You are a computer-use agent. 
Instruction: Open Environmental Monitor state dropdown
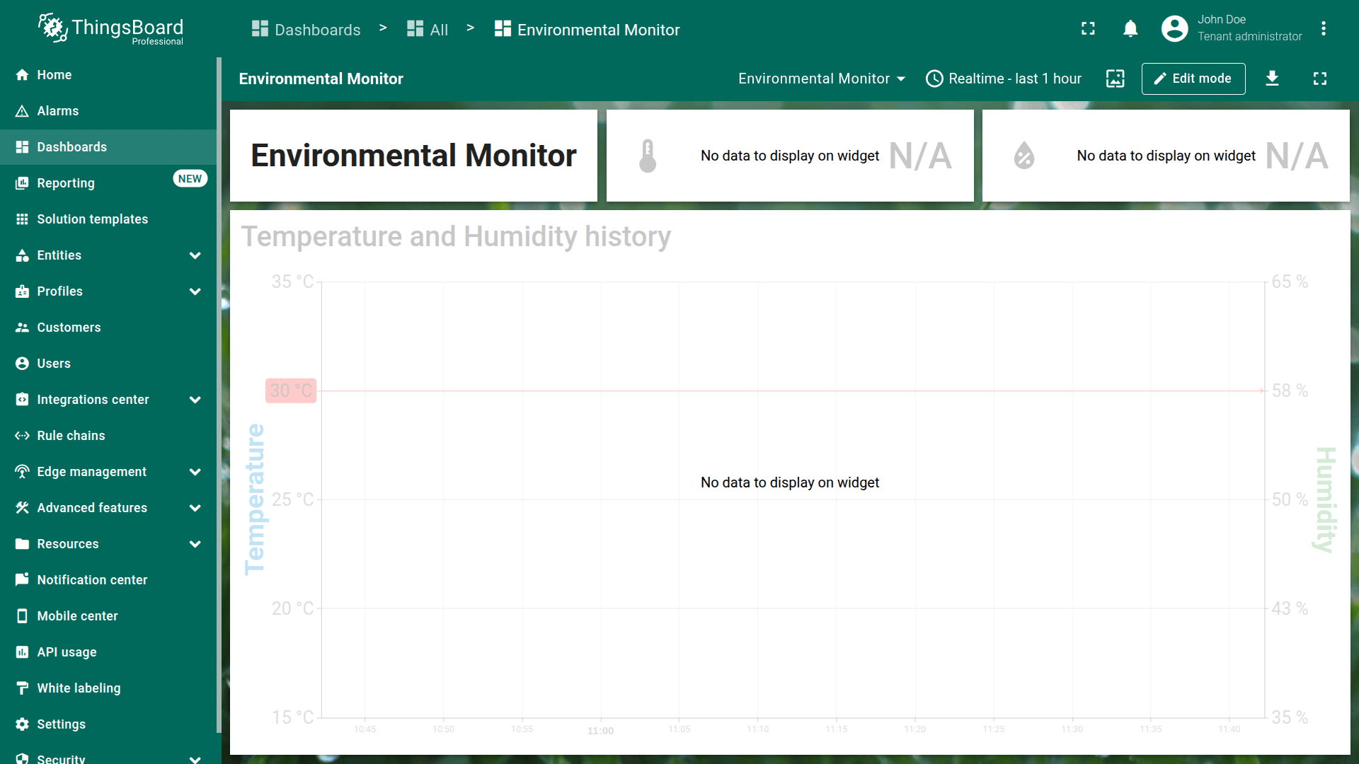click(821, 79)
